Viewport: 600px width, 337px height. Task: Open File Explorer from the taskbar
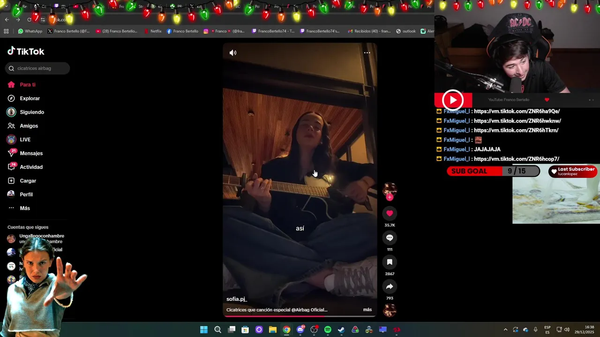tap(273, 330)
